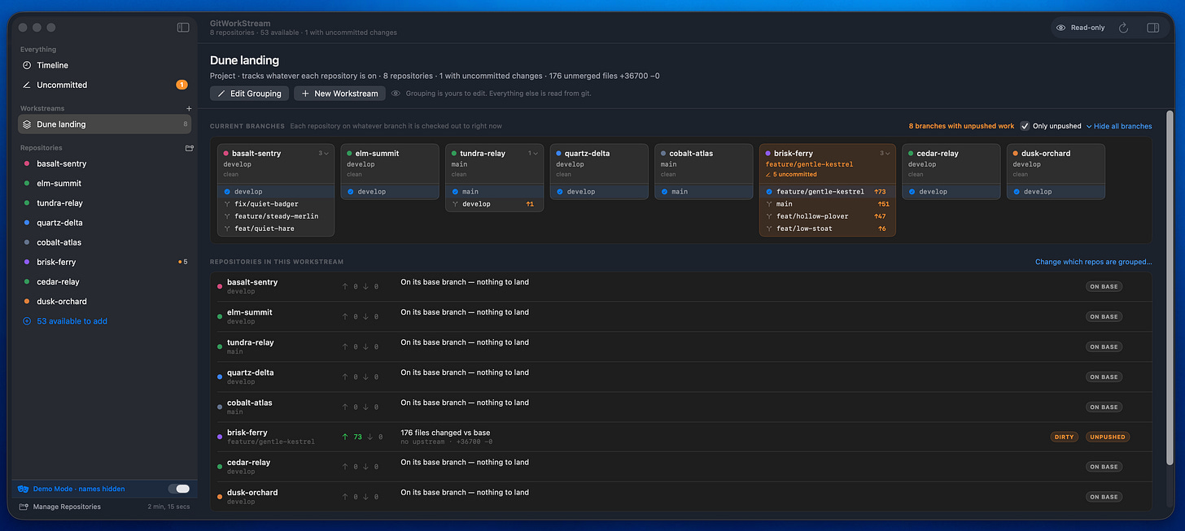Select tundra-relay in the sidebar repositories
This screenshot has height=531, width=1185.
(104, 203)
